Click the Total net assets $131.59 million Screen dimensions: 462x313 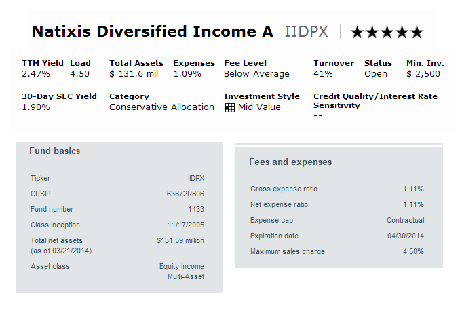[x=180, y=241]
